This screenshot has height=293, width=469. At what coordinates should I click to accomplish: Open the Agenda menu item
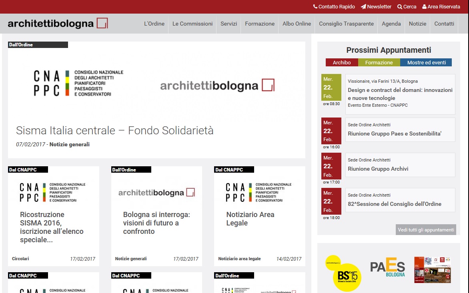(x=391, y=24)
